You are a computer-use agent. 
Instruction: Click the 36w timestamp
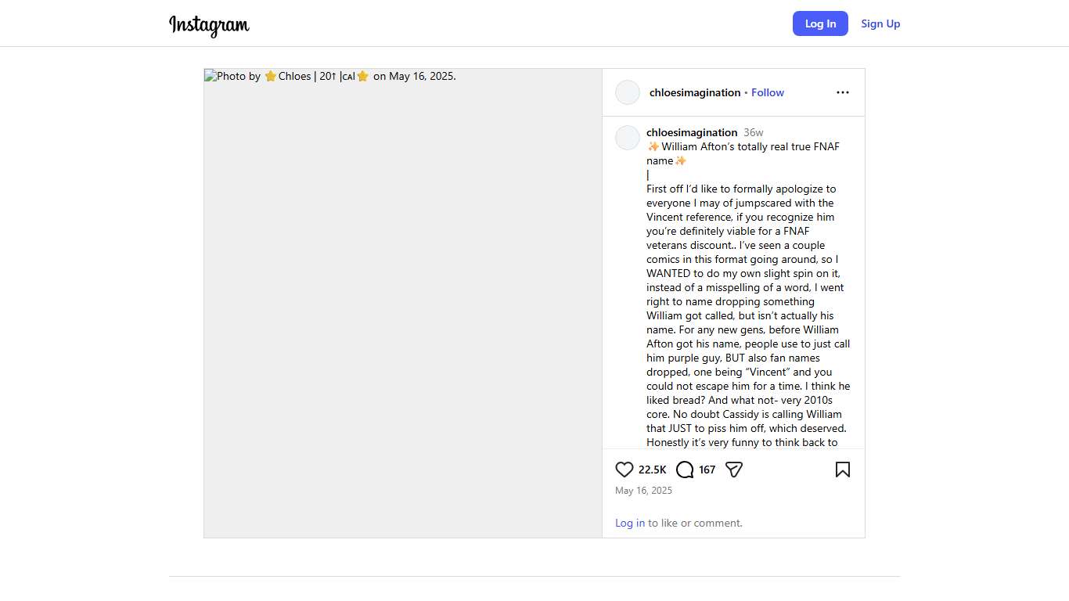(x=753, y=132)
